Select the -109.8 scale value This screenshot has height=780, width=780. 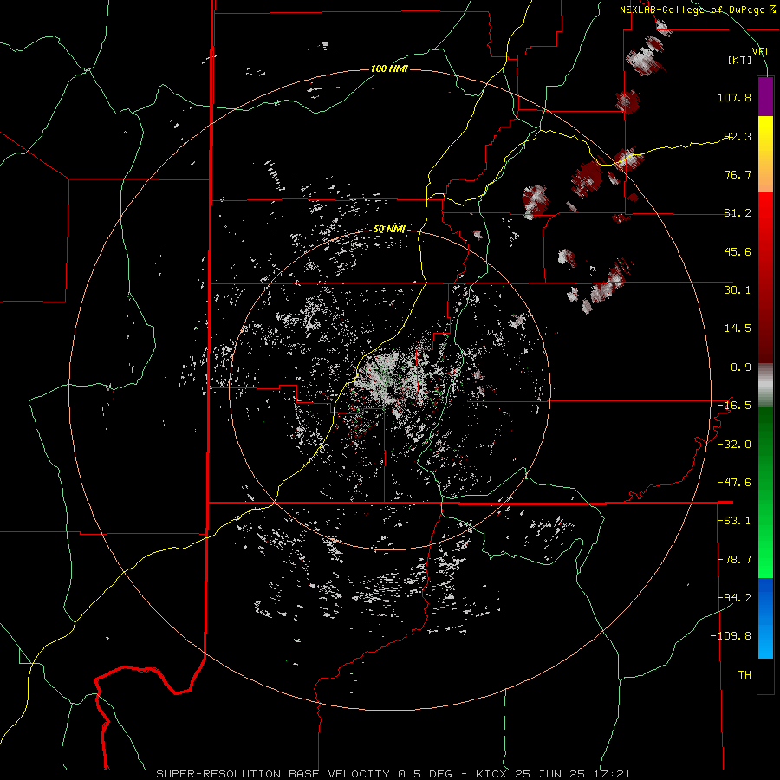pyautogui.click(x=731, y=636)
